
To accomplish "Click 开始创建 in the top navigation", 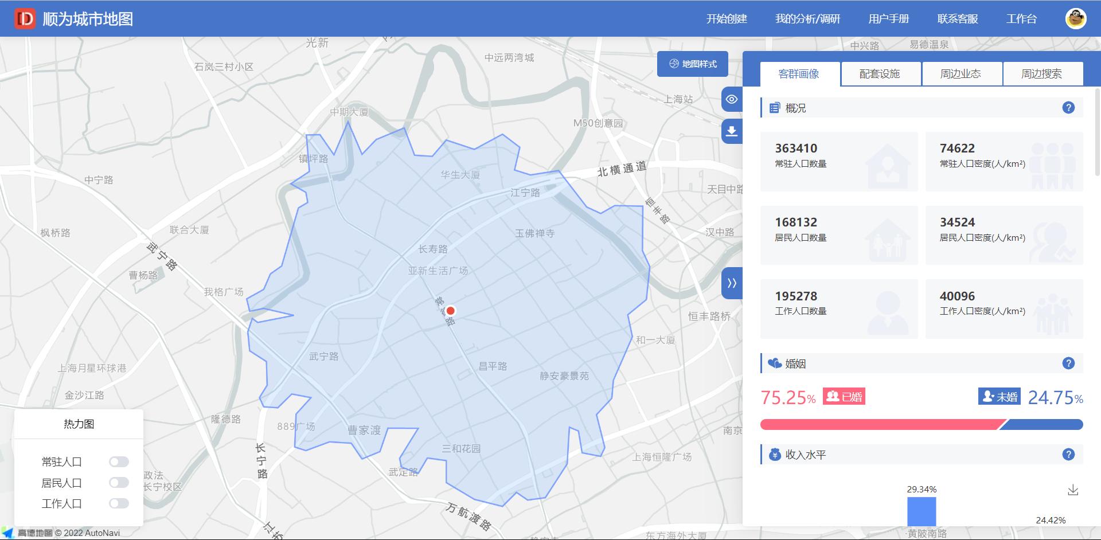I will pos(726,19).
